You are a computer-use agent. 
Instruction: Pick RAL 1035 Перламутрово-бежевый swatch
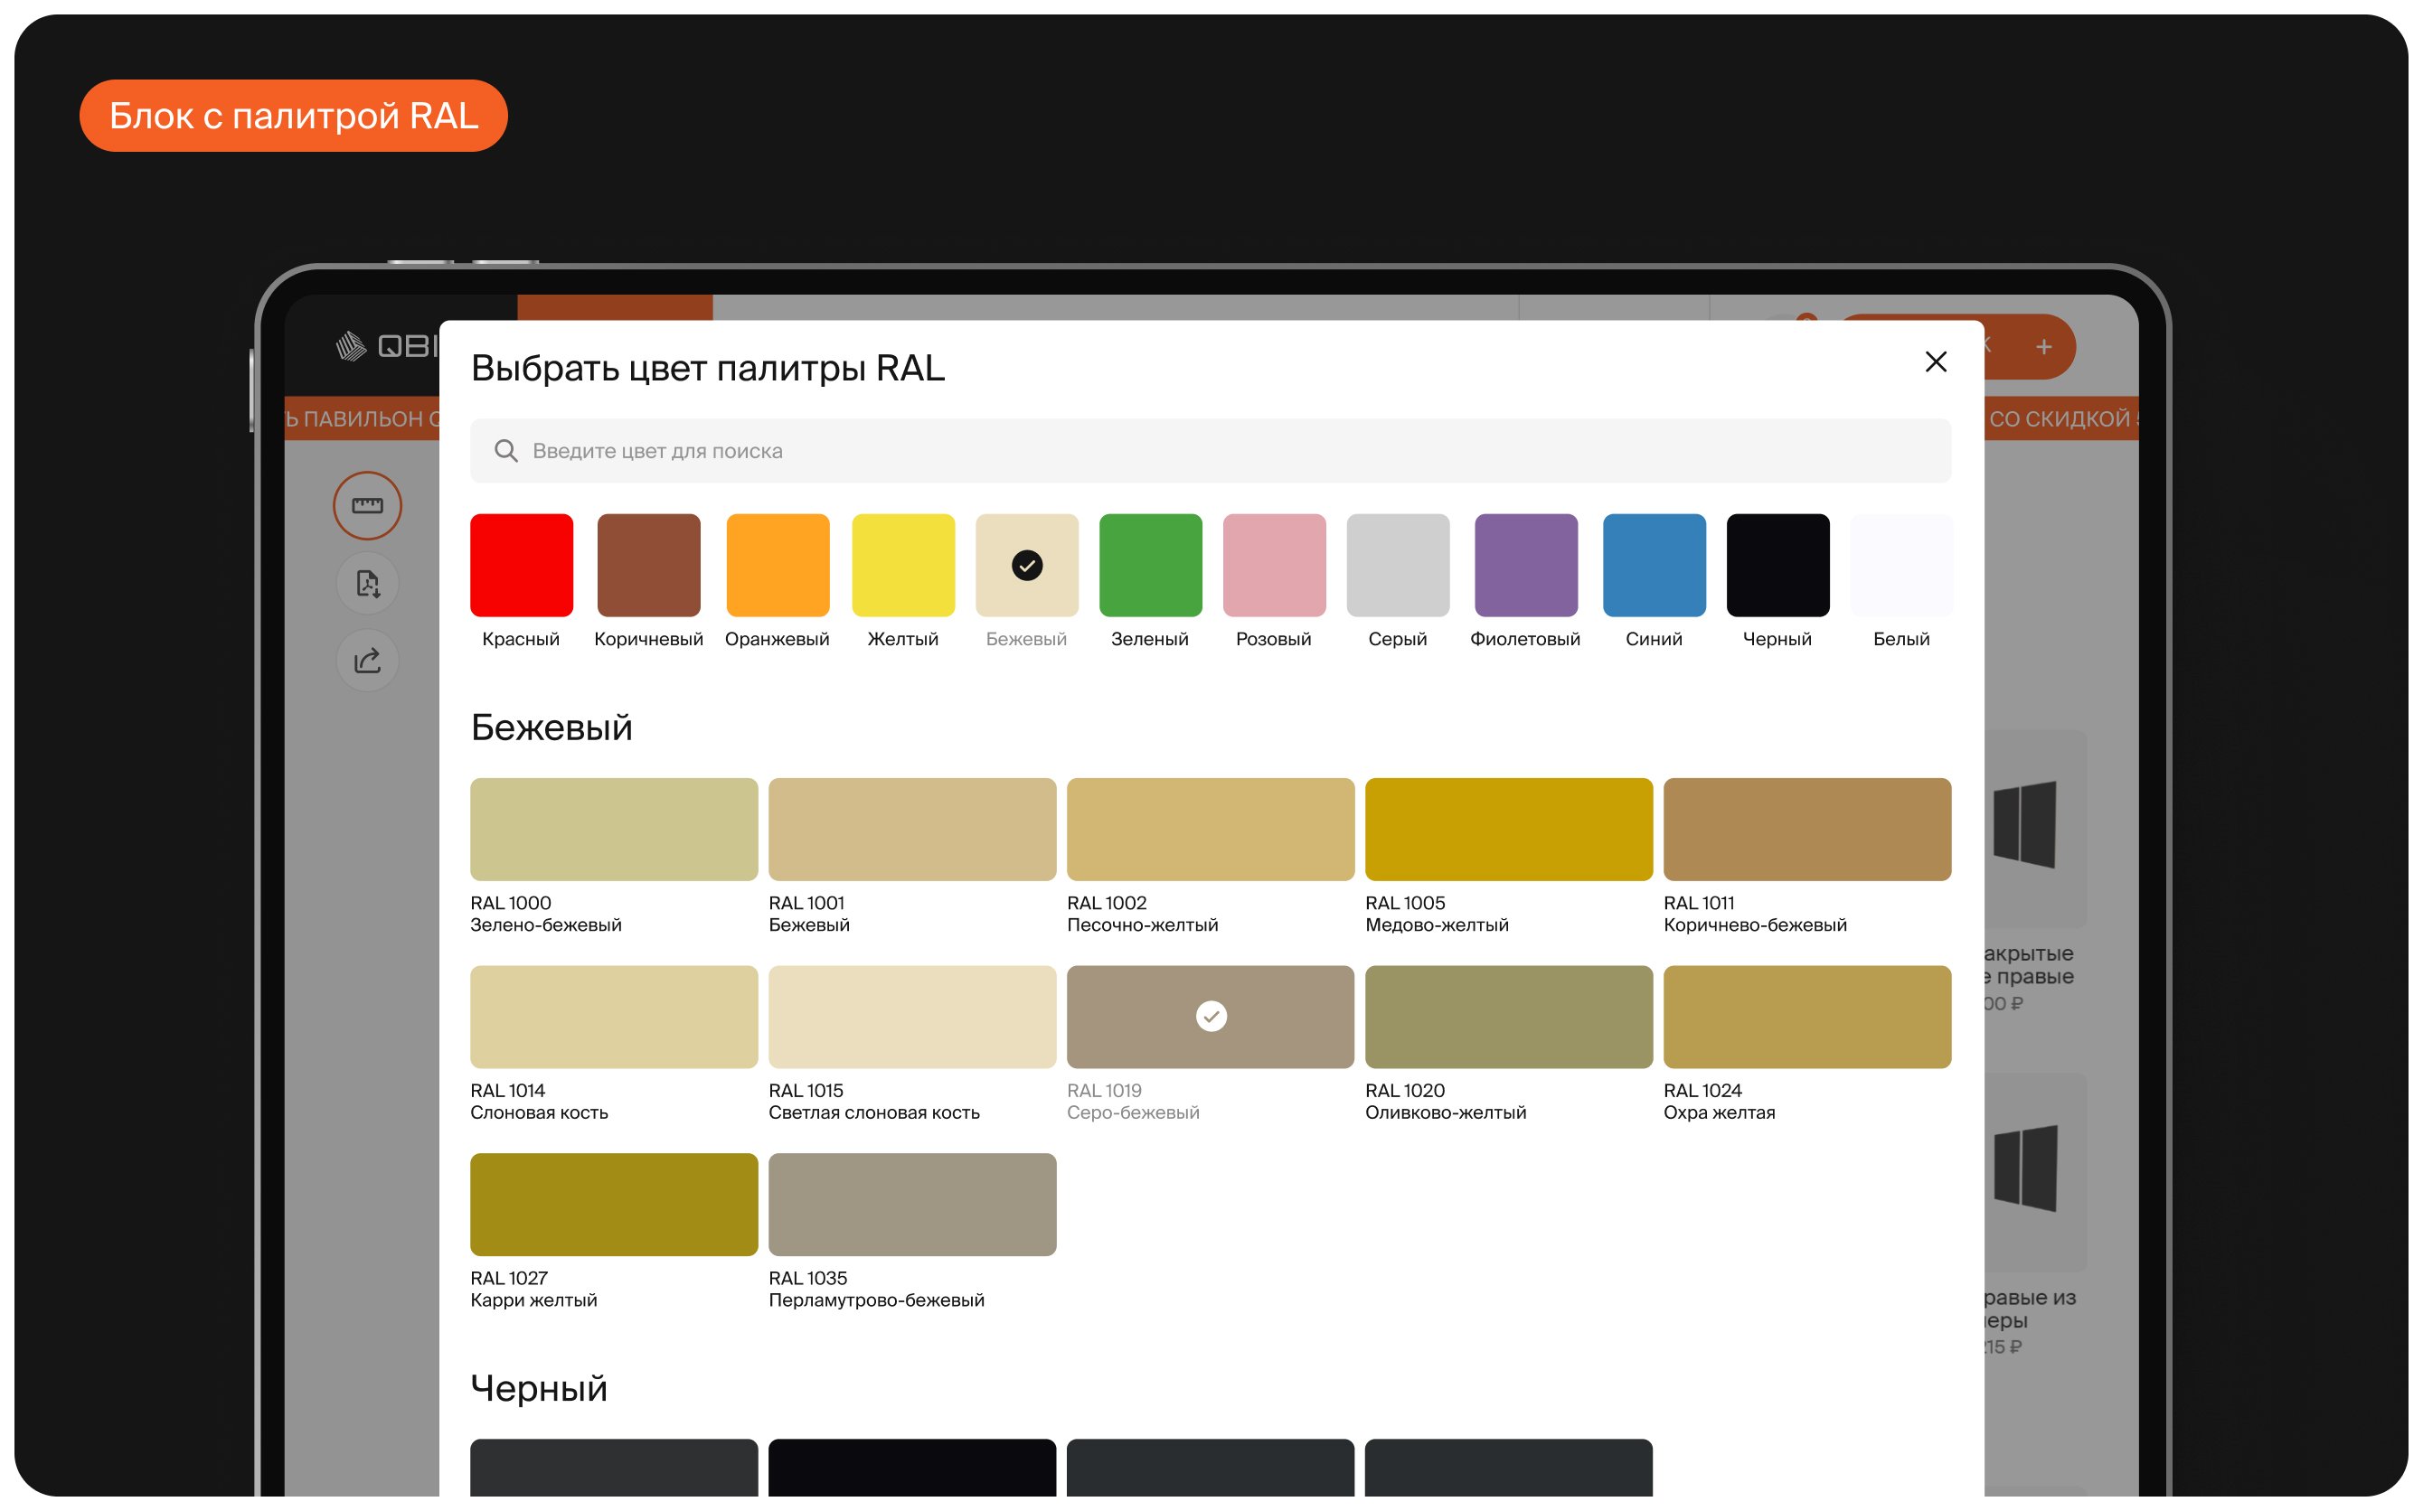pyautogui.click(x=911, y=1205)
